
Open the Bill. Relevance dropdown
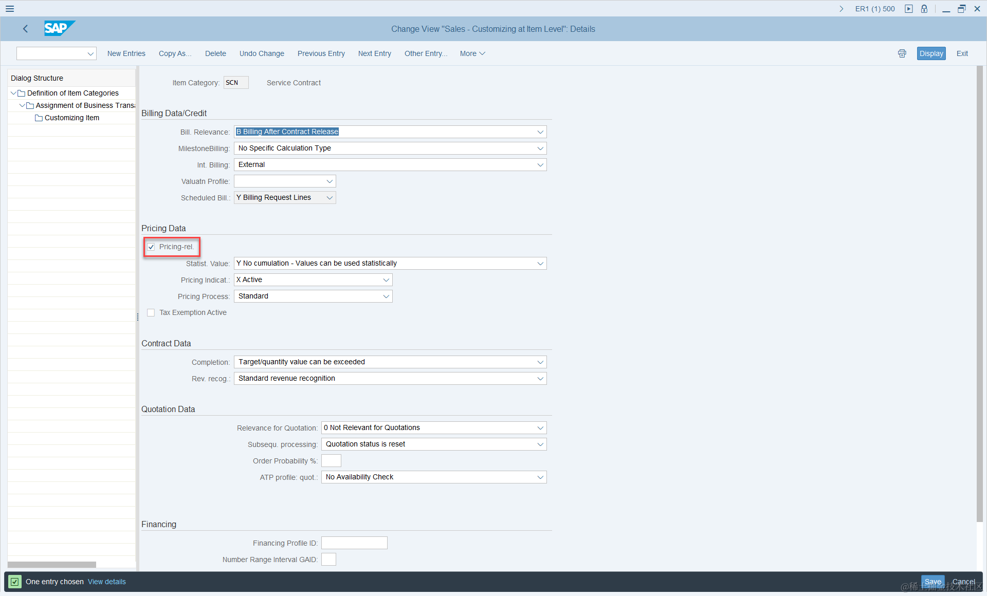[540, 132]
